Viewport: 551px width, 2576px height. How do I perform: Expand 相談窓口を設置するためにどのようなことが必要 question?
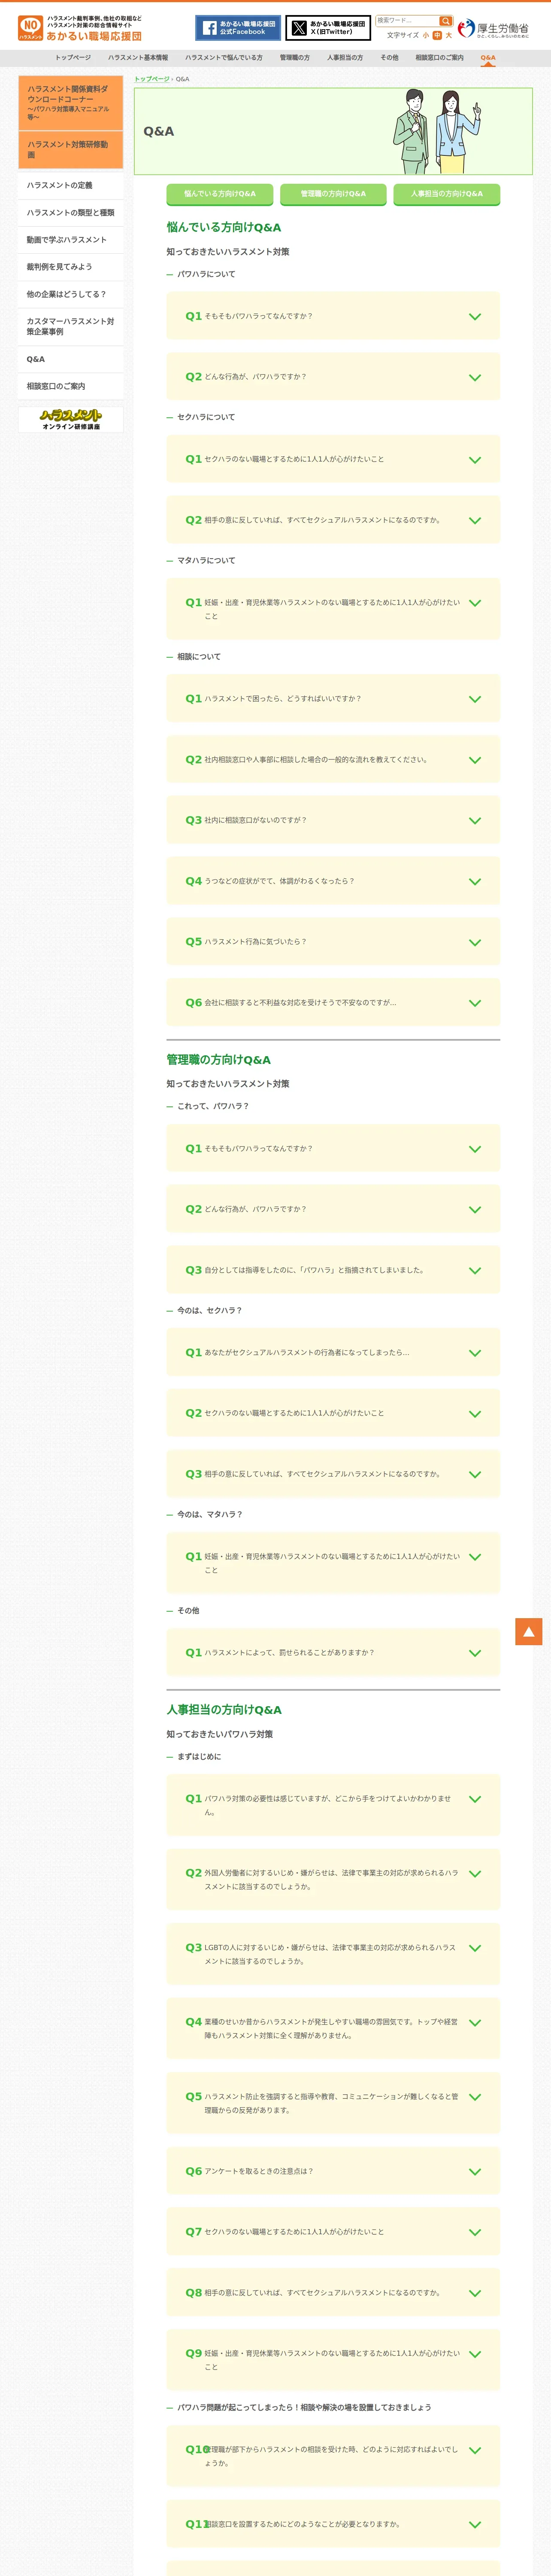333,2525
